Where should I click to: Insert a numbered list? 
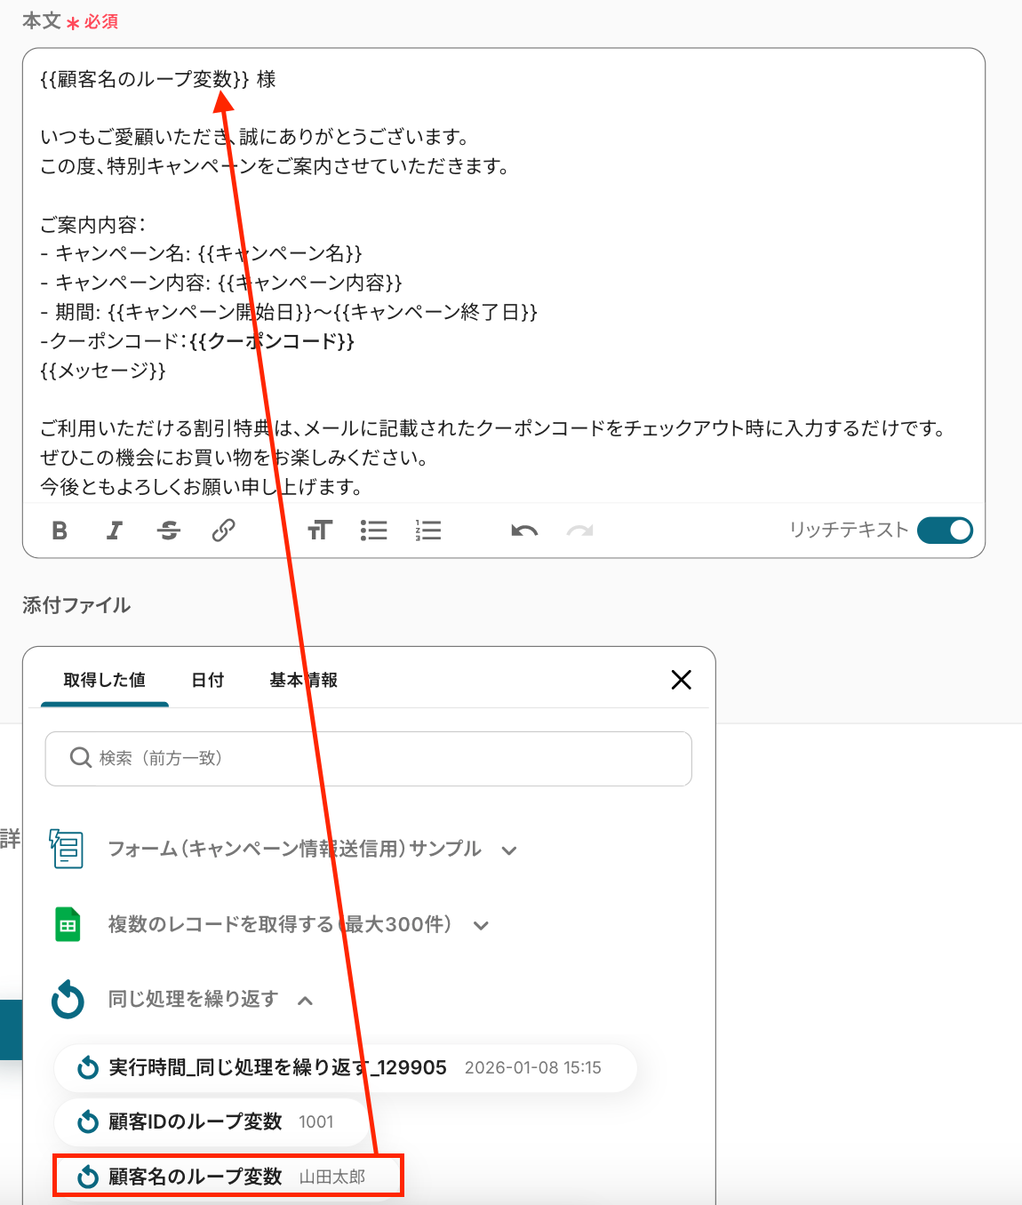click(x=428, y=531)
